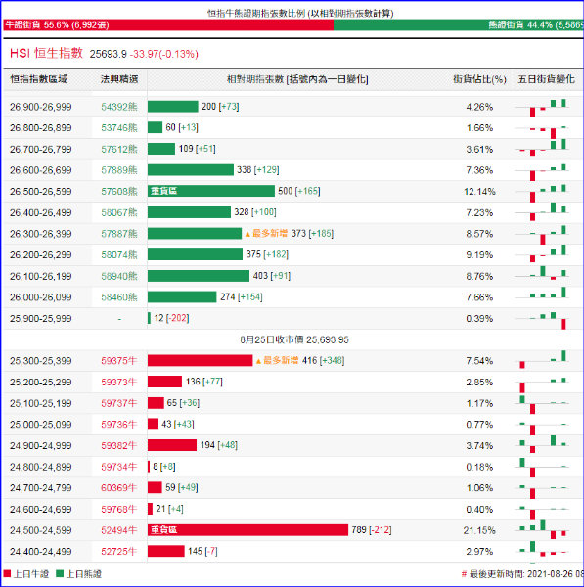This screenshot has width=584, height=587.
Task: Click the 789 [-212] contracts value
Action: tap(372, 530)
